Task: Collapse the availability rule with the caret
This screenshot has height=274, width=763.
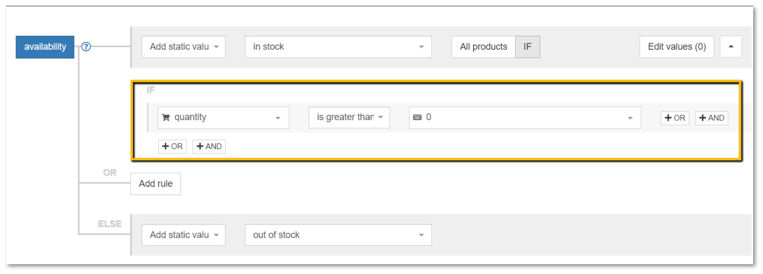Action: click(x=731, y=46)
